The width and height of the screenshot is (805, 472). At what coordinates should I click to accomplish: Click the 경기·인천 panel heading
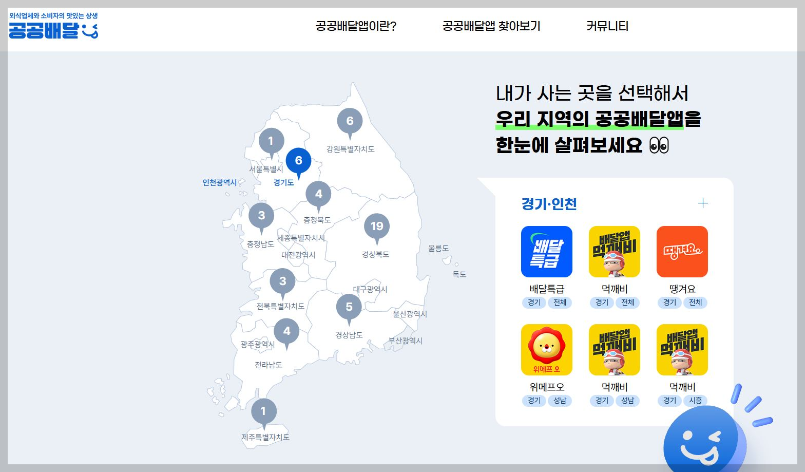click(x=549, y=204)
